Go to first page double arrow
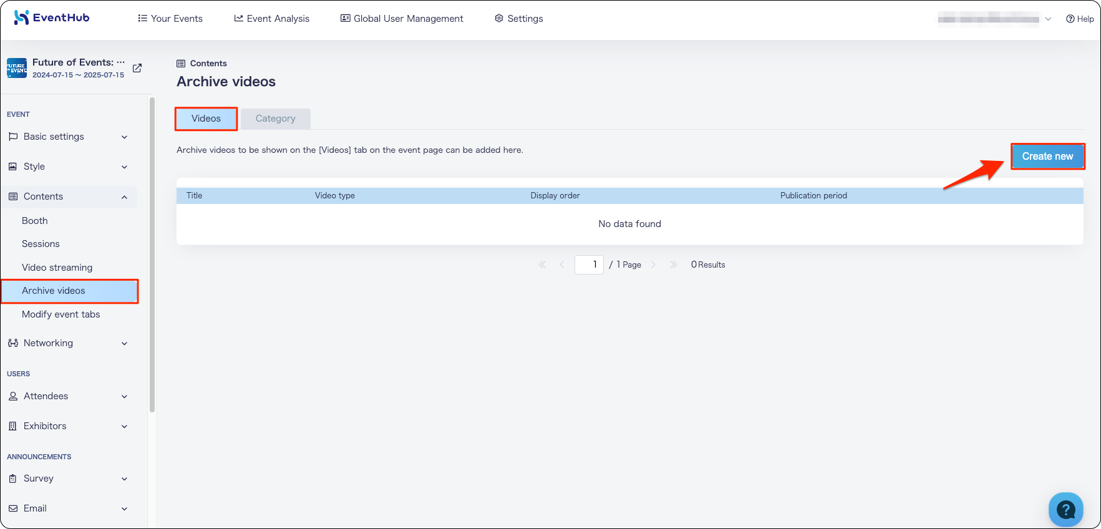1101x529 pixels. pyautogui.click(x=542, y=264)
